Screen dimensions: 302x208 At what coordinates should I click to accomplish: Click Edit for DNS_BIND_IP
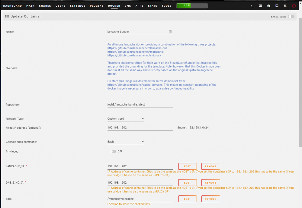188,183
